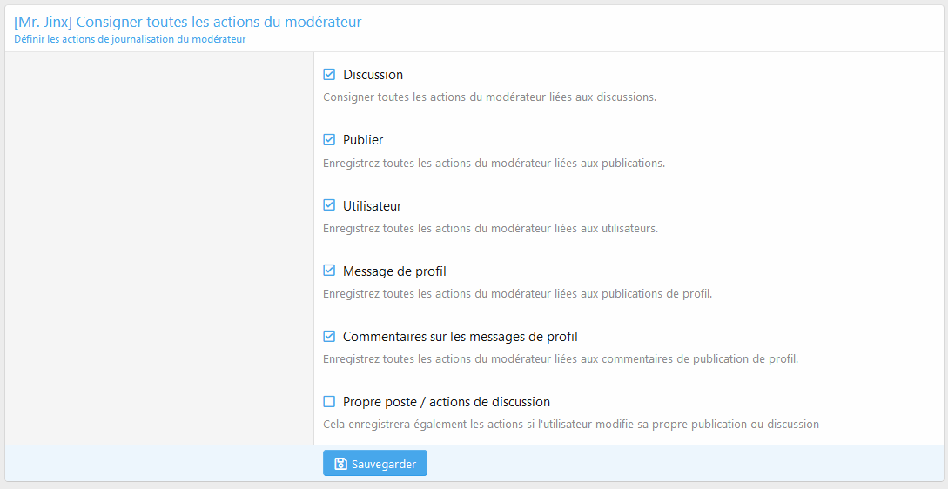Click the "Définir les actions de journalisation" subtitle
Image resolution: width=948 pixels, height=489 pixels.
pyautogui.click(x=130, y=39)
